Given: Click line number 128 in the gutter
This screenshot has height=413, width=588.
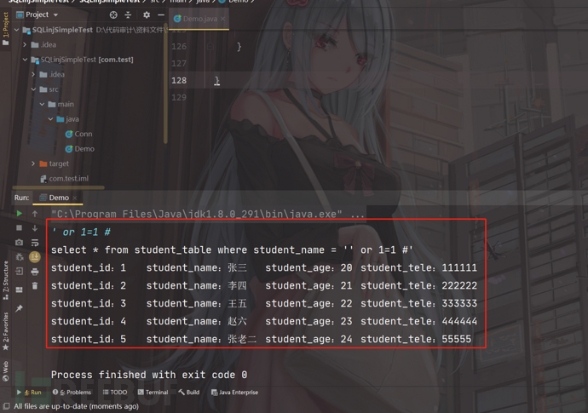Looking at the screenshot, I should tap(179, 80).
